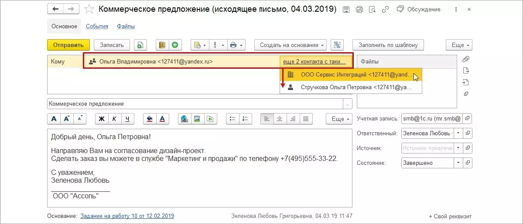Apply numbered list formatting
Image resolution: width=523 pixels, height=224 pixels.
(246, 119)
